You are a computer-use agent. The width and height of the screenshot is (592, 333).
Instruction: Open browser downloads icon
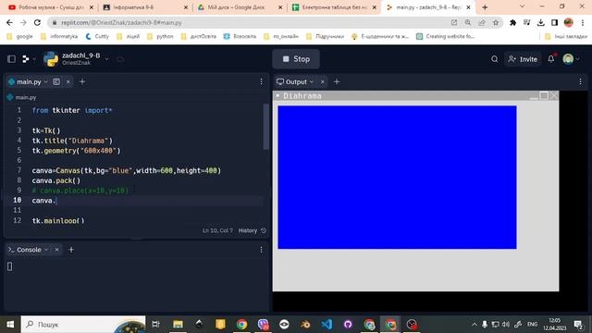click(x=540, y=22)
